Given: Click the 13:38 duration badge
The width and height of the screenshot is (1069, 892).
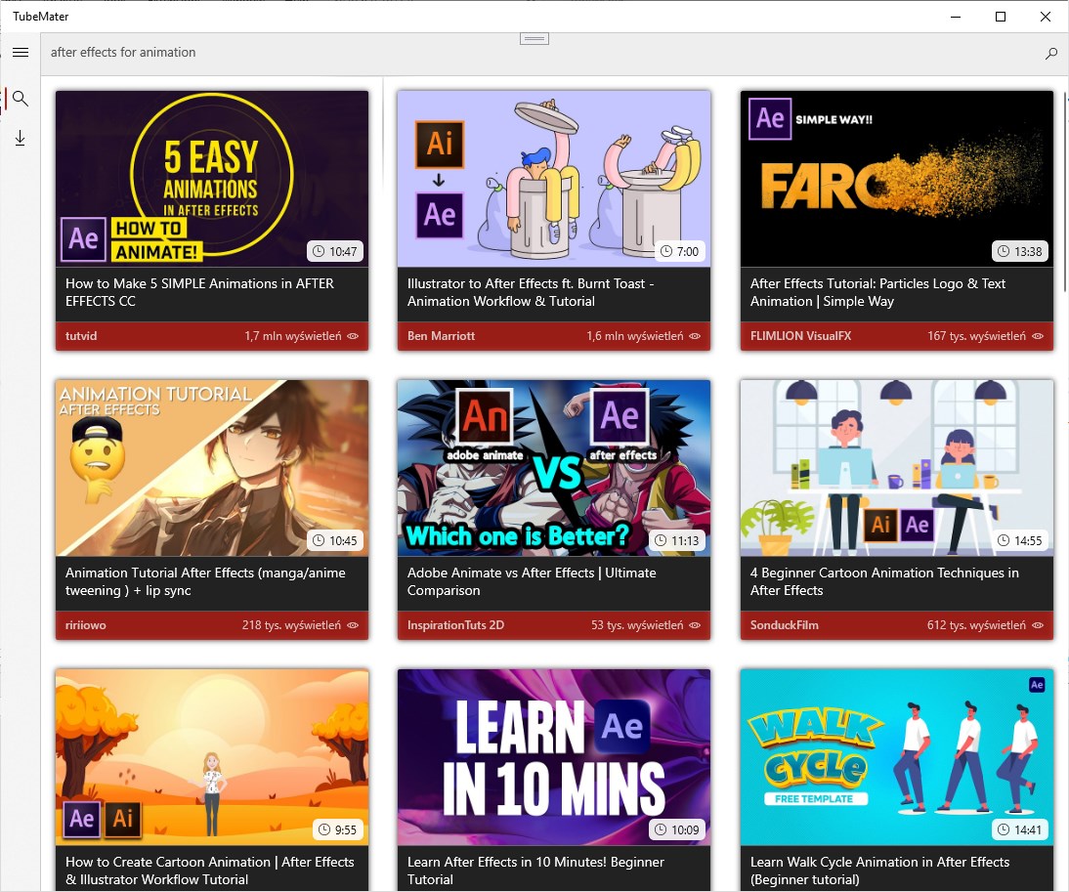Looking at the screenshot, I should click(1019, 251).
